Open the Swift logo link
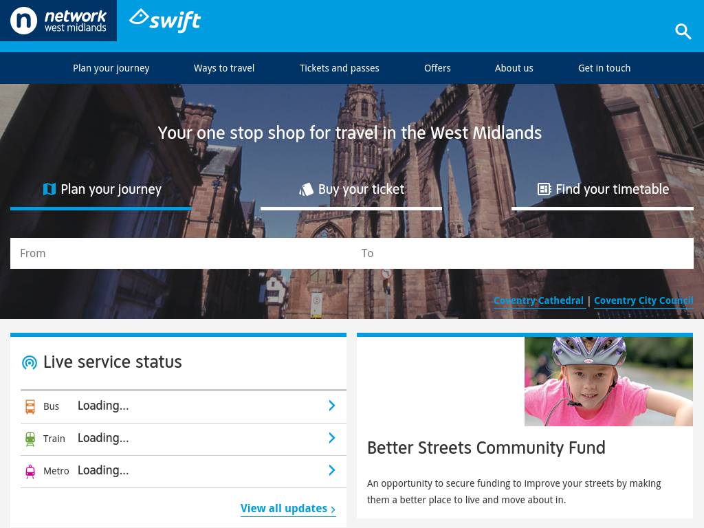This screenshot has width=704, height=528. (x=165, y=21)
